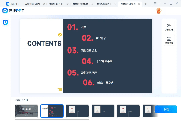Switch to the AI智能生成PPT tab
The width and height of the screenshot is (181, 121).
[33, 4]
